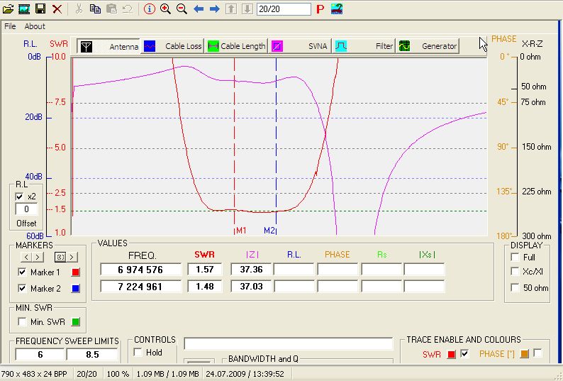Click the open folder icon
563x381 pixels.
pyautogui.click(x=8, y=9)
